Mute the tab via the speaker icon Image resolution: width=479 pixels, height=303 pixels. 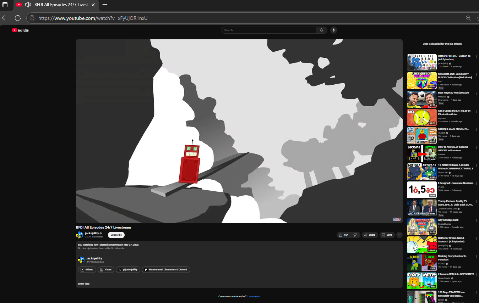[28, 5]
